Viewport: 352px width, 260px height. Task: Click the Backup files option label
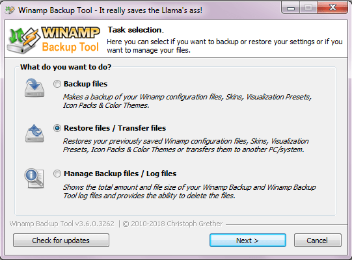[85, 84]
